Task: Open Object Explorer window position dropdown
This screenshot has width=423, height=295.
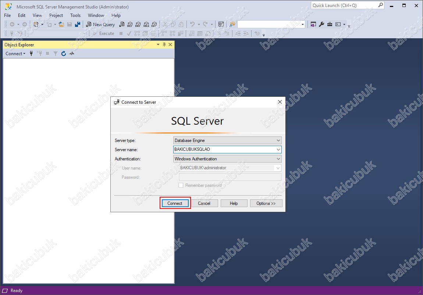Action: [158, 45]
